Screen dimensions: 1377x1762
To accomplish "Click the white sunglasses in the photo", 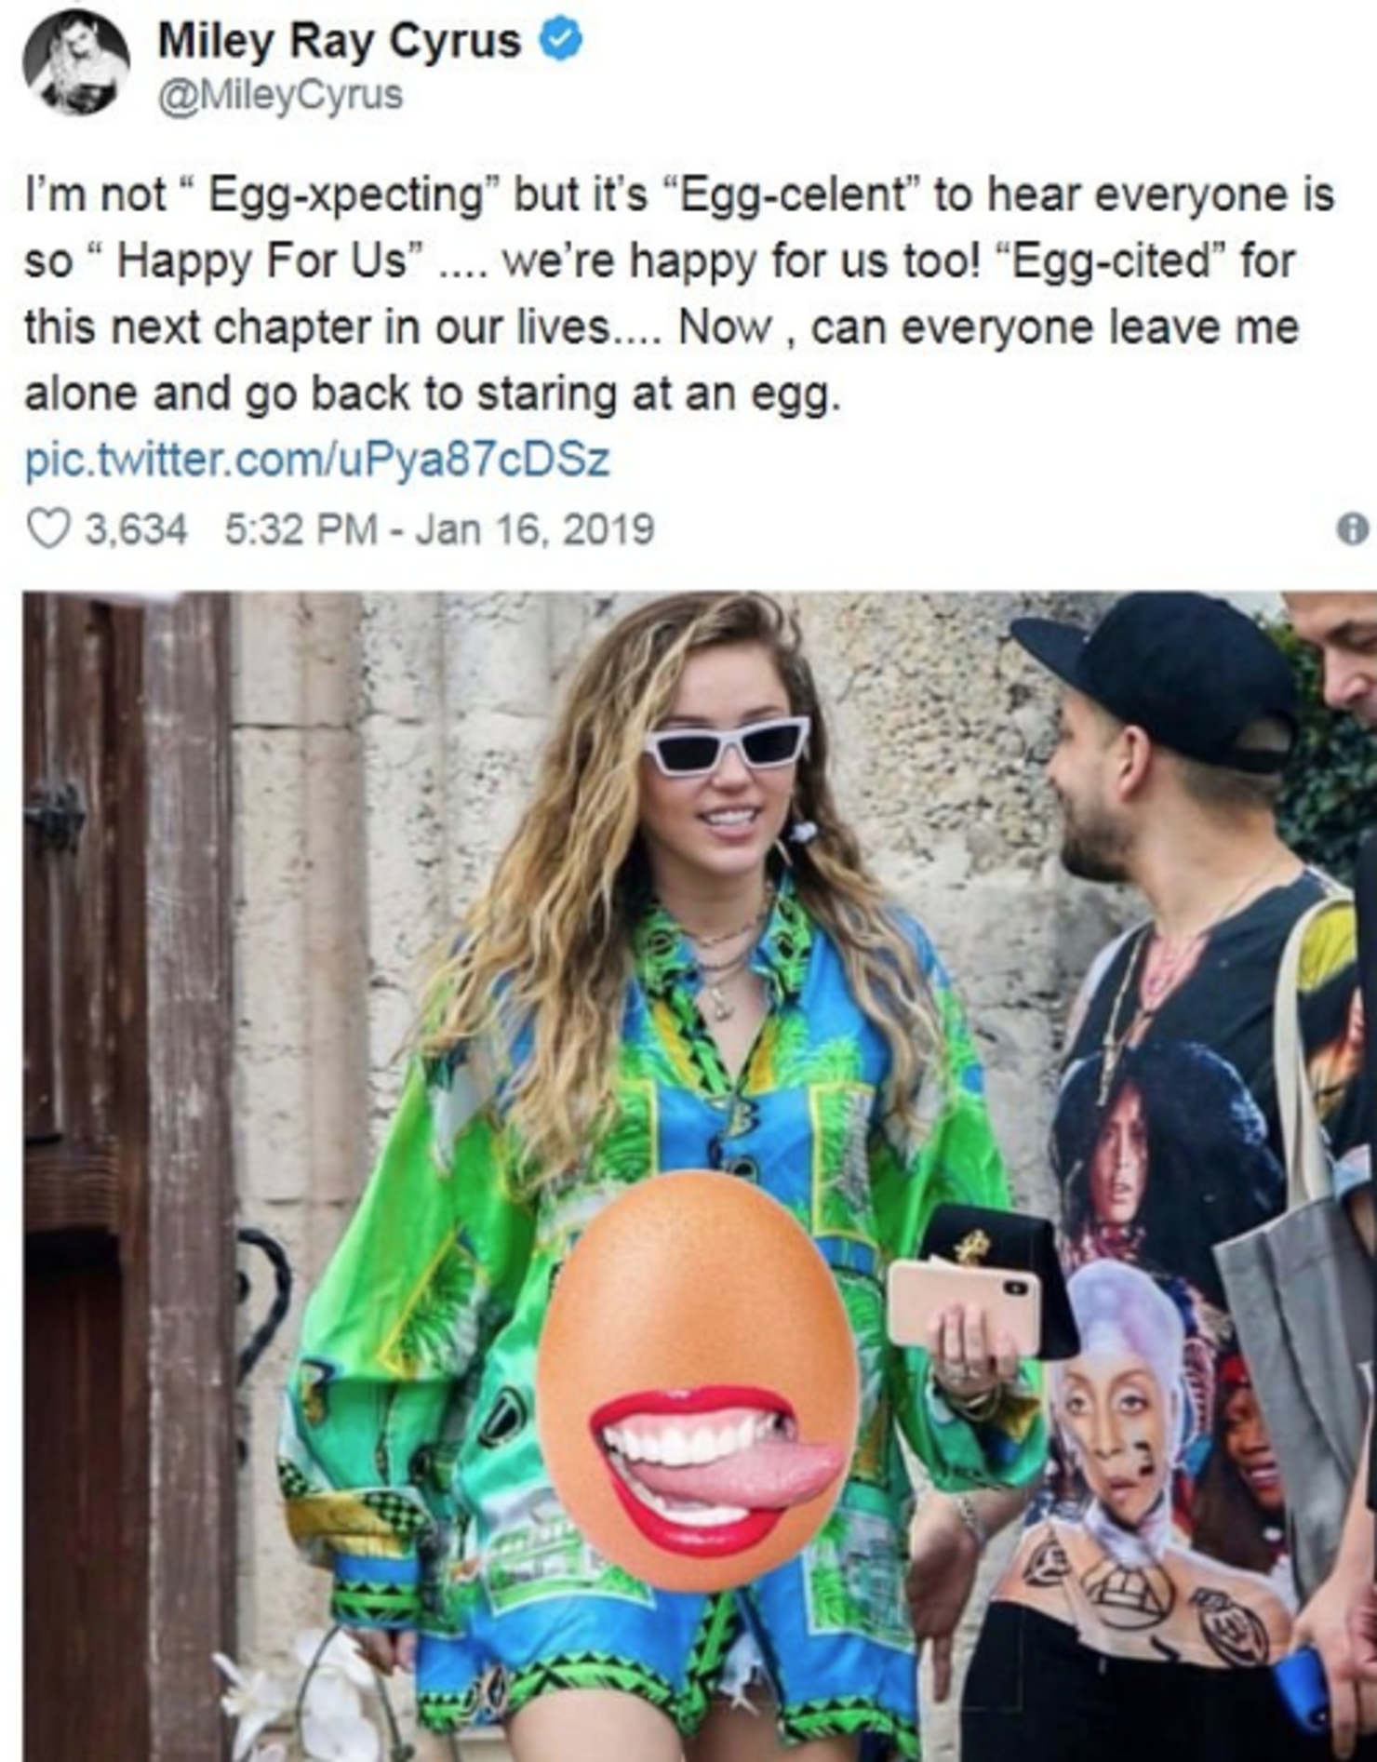I will point(727,745).
